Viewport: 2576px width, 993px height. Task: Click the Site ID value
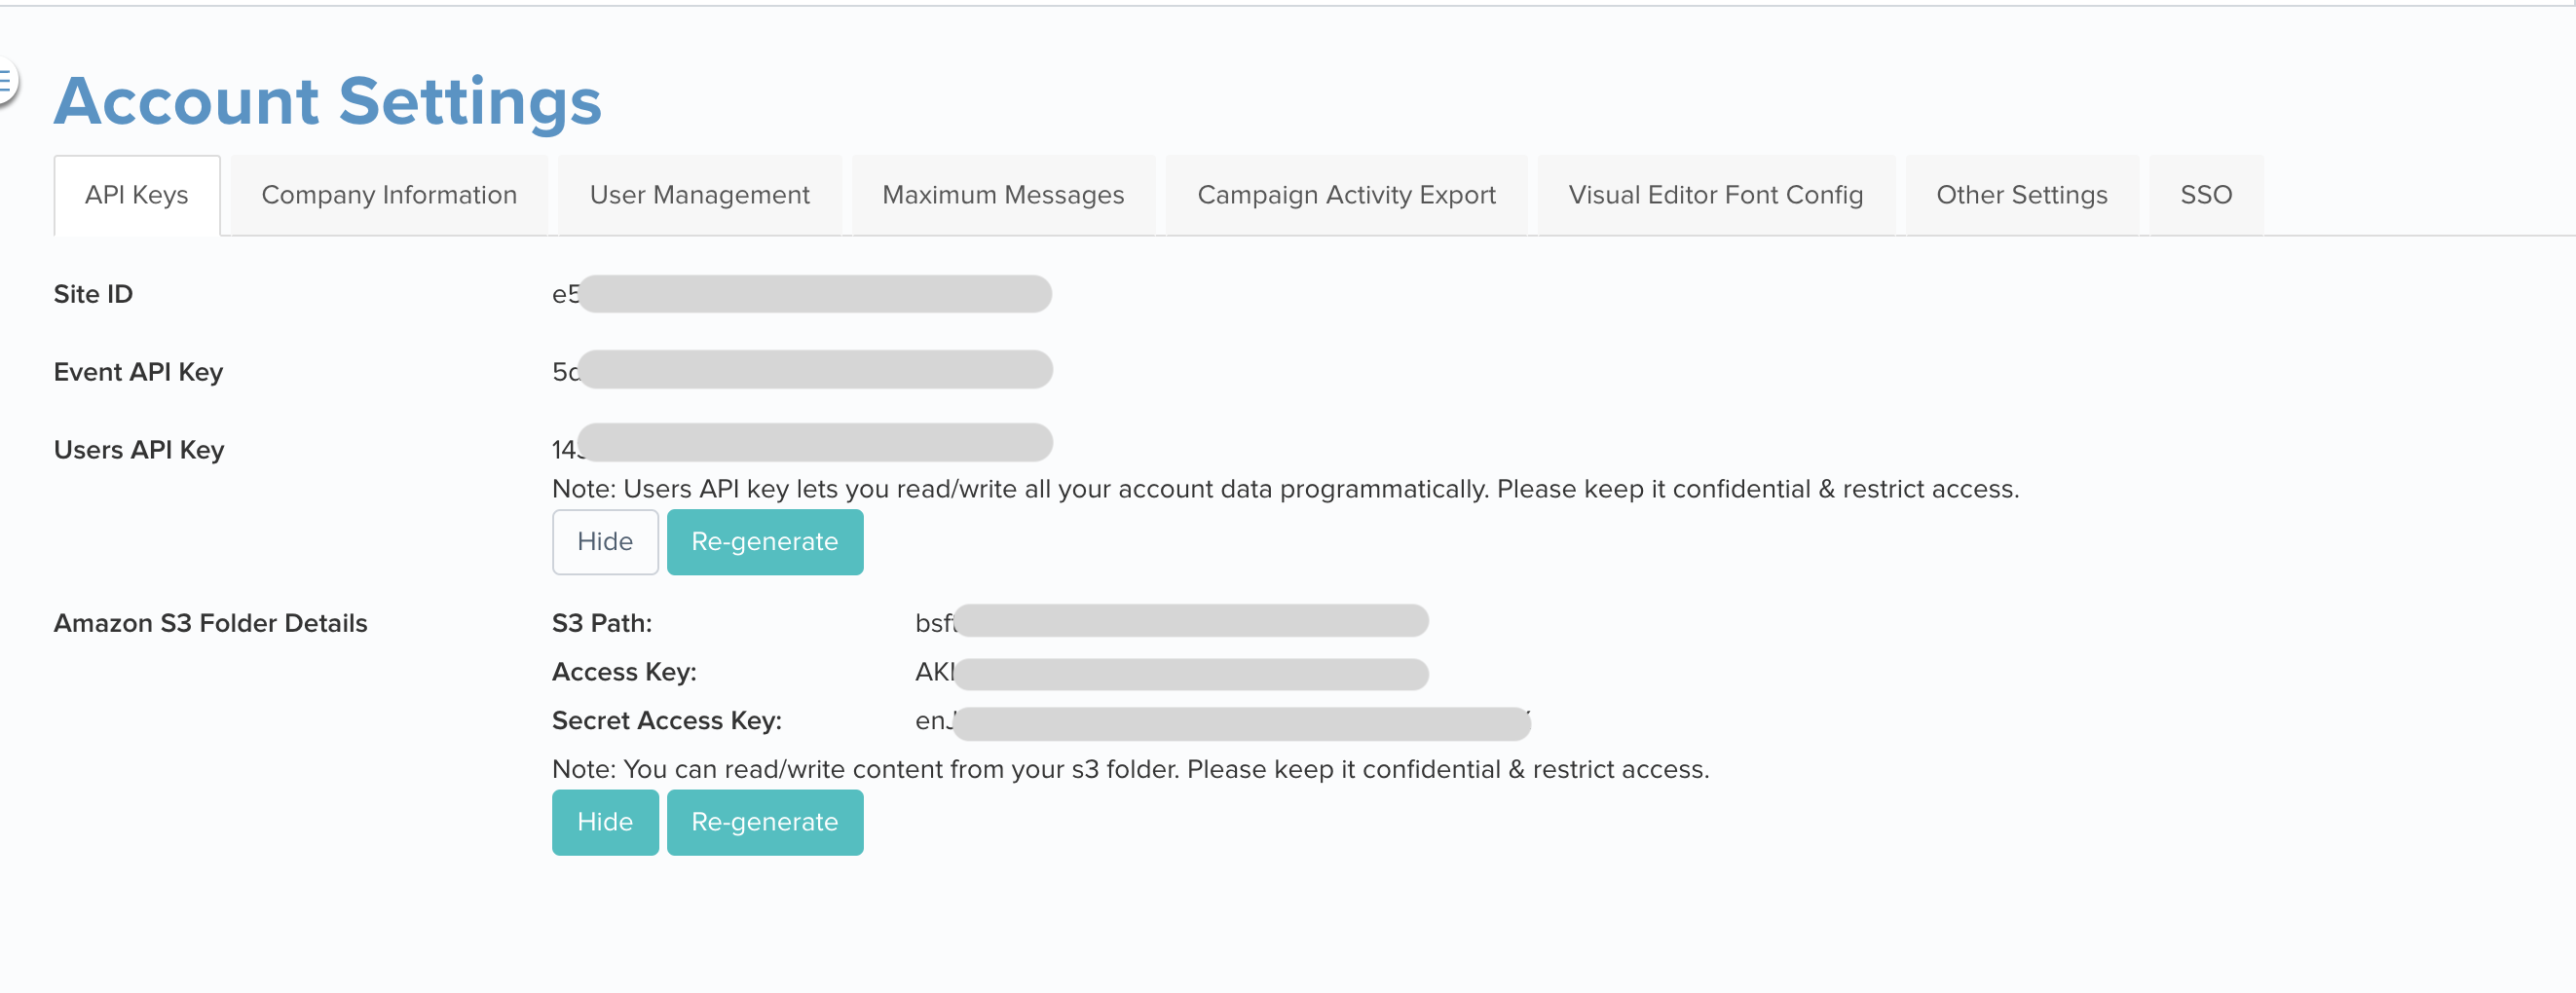coord(802,294)
